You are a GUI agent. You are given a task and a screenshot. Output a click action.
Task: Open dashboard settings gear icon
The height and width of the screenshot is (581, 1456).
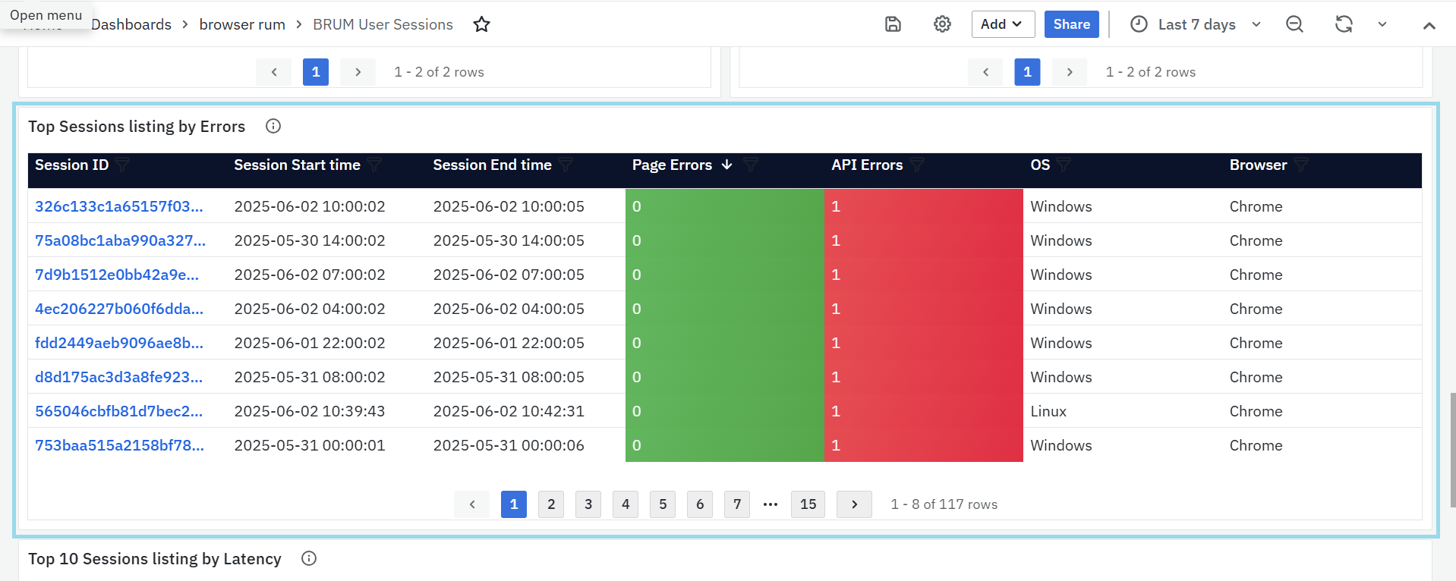[x=942, y=24]
